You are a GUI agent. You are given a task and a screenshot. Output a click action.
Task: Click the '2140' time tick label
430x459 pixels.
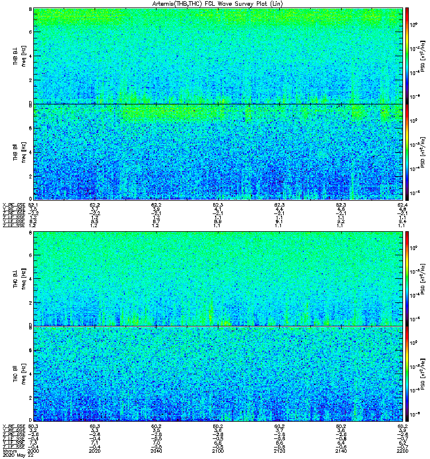(x=341, y=451)
